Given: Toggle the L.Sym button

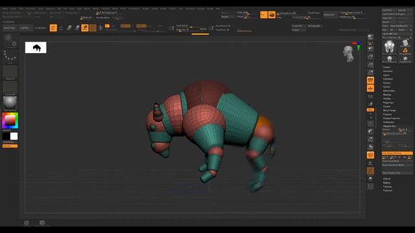Looking at the screenshot, I should [370, 104].
